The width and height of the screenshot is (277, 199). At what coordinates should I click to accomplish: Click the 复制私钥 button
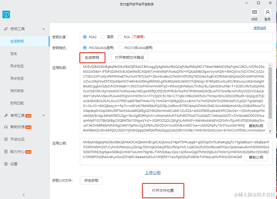coord(256,126)
